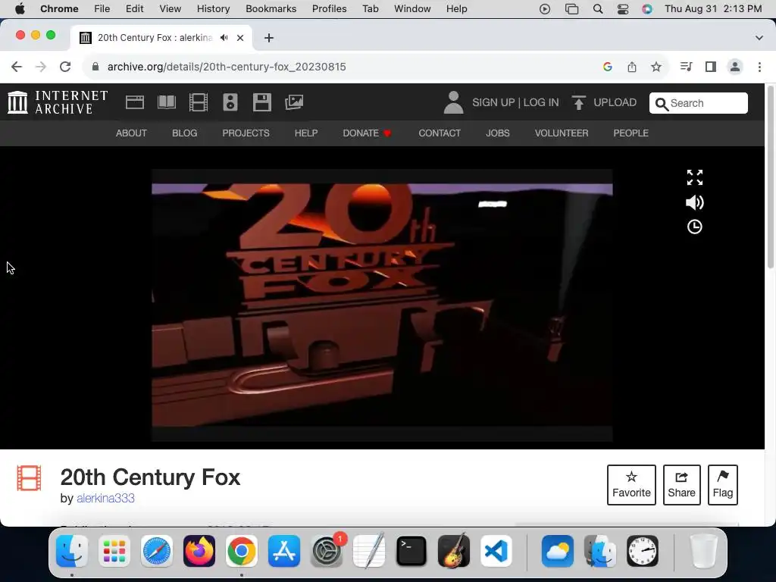Open the Video film-strip icon in navbar

[199, 102]
